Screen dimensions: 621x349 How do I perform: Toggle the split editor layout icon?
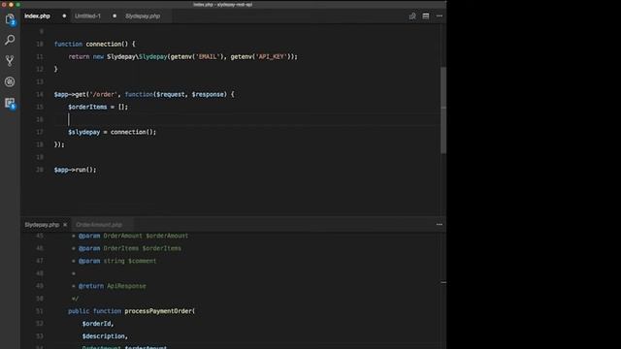pos(426,16)
